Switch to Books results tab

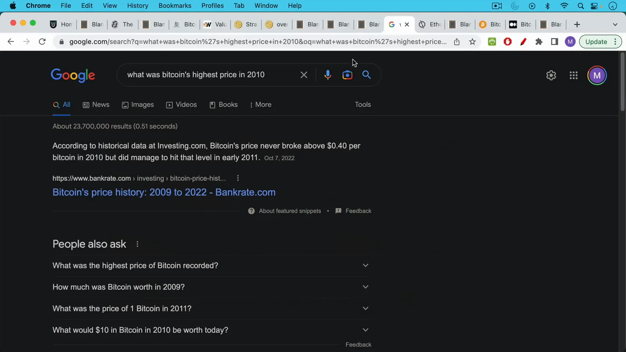[x=223, y=105]
